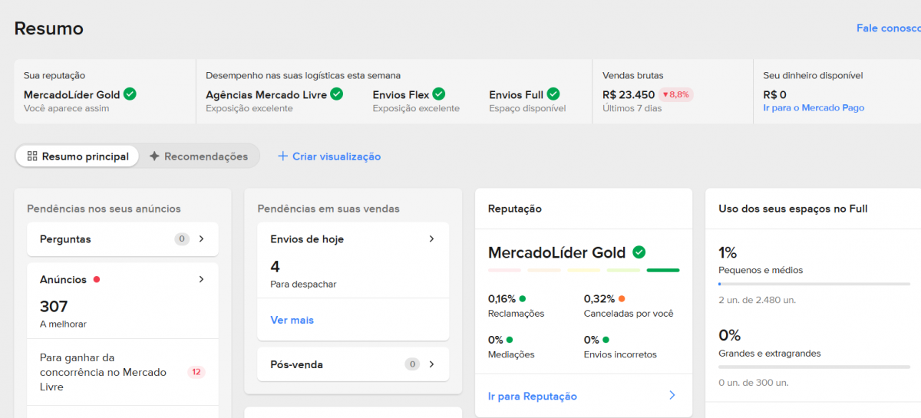This screenshot has width=921, height=418.
Task: Click Pequenos e médios usage progress bar
Action: (814, 284)
